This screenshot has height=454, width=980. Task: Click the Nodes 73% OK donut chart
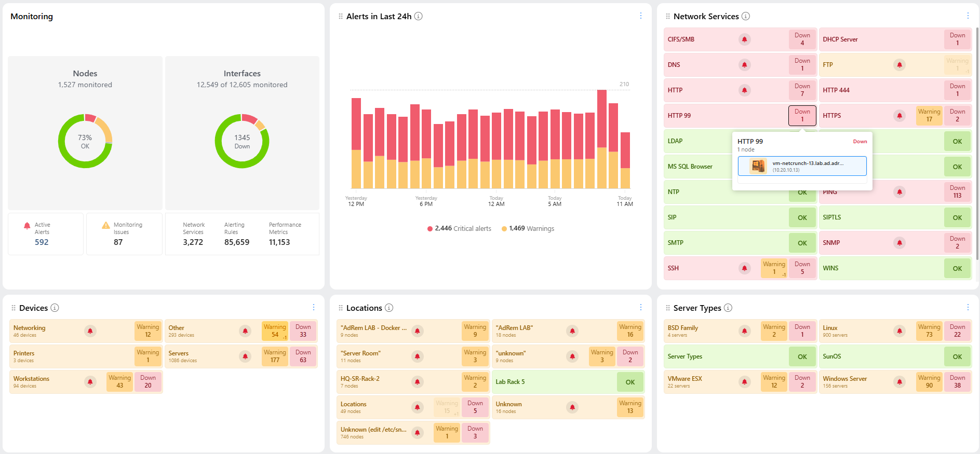coord(85,141)
